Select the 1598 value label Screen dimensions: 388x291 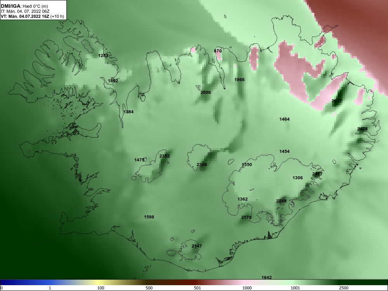point(149,217)
